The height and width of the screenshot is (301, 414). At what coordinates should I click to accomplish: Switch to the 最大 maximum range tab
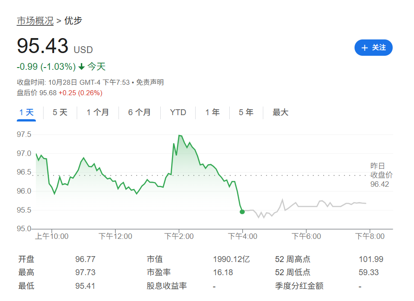tap(281, 112)
